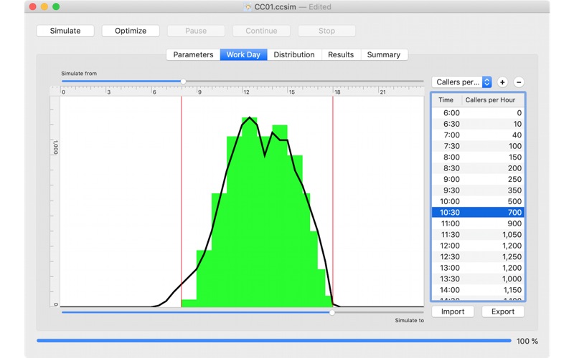Screen dimensions: 574x358
Task: Click the Simulate from slider handle
Action: [184, 81]
